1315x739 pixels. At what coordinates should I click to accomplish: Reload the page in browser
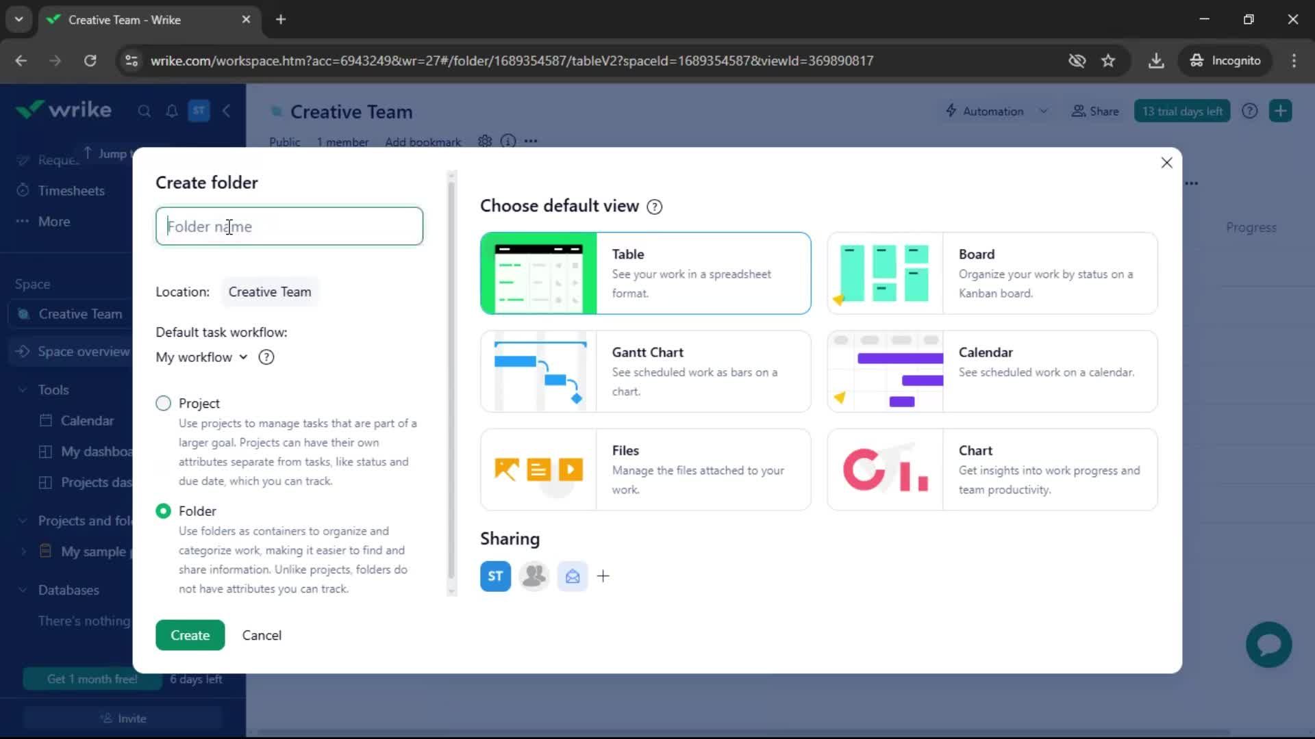click(x=90, y=61)
